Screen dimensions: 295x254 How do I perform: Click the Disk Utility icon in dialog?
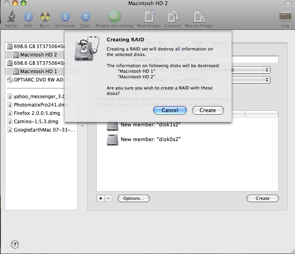click(87, 48)
